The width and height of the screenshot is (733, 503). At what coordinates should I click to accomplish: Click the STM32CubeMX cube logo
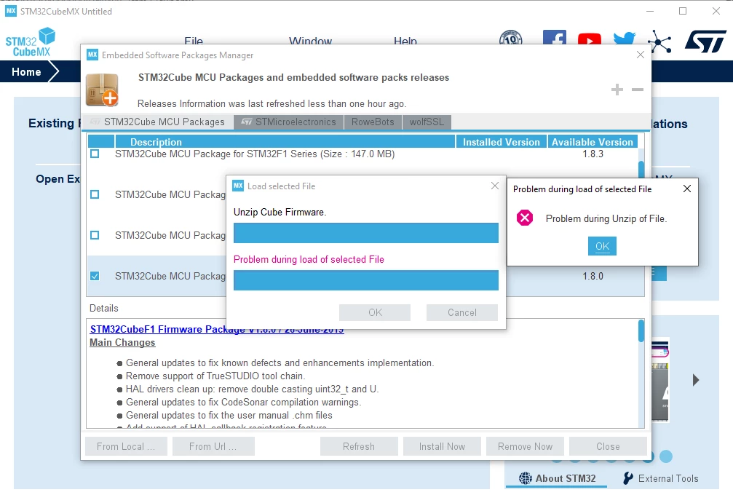click(x=31, y=42)
